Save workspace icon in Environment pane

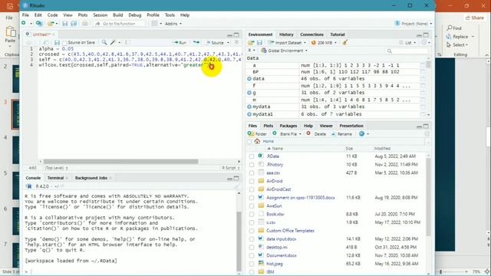coord(259,43)
